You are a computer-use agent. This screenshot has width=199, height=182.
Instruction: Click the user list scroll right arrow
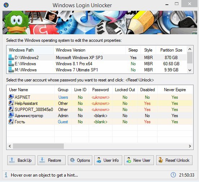[x=190, y=146]
